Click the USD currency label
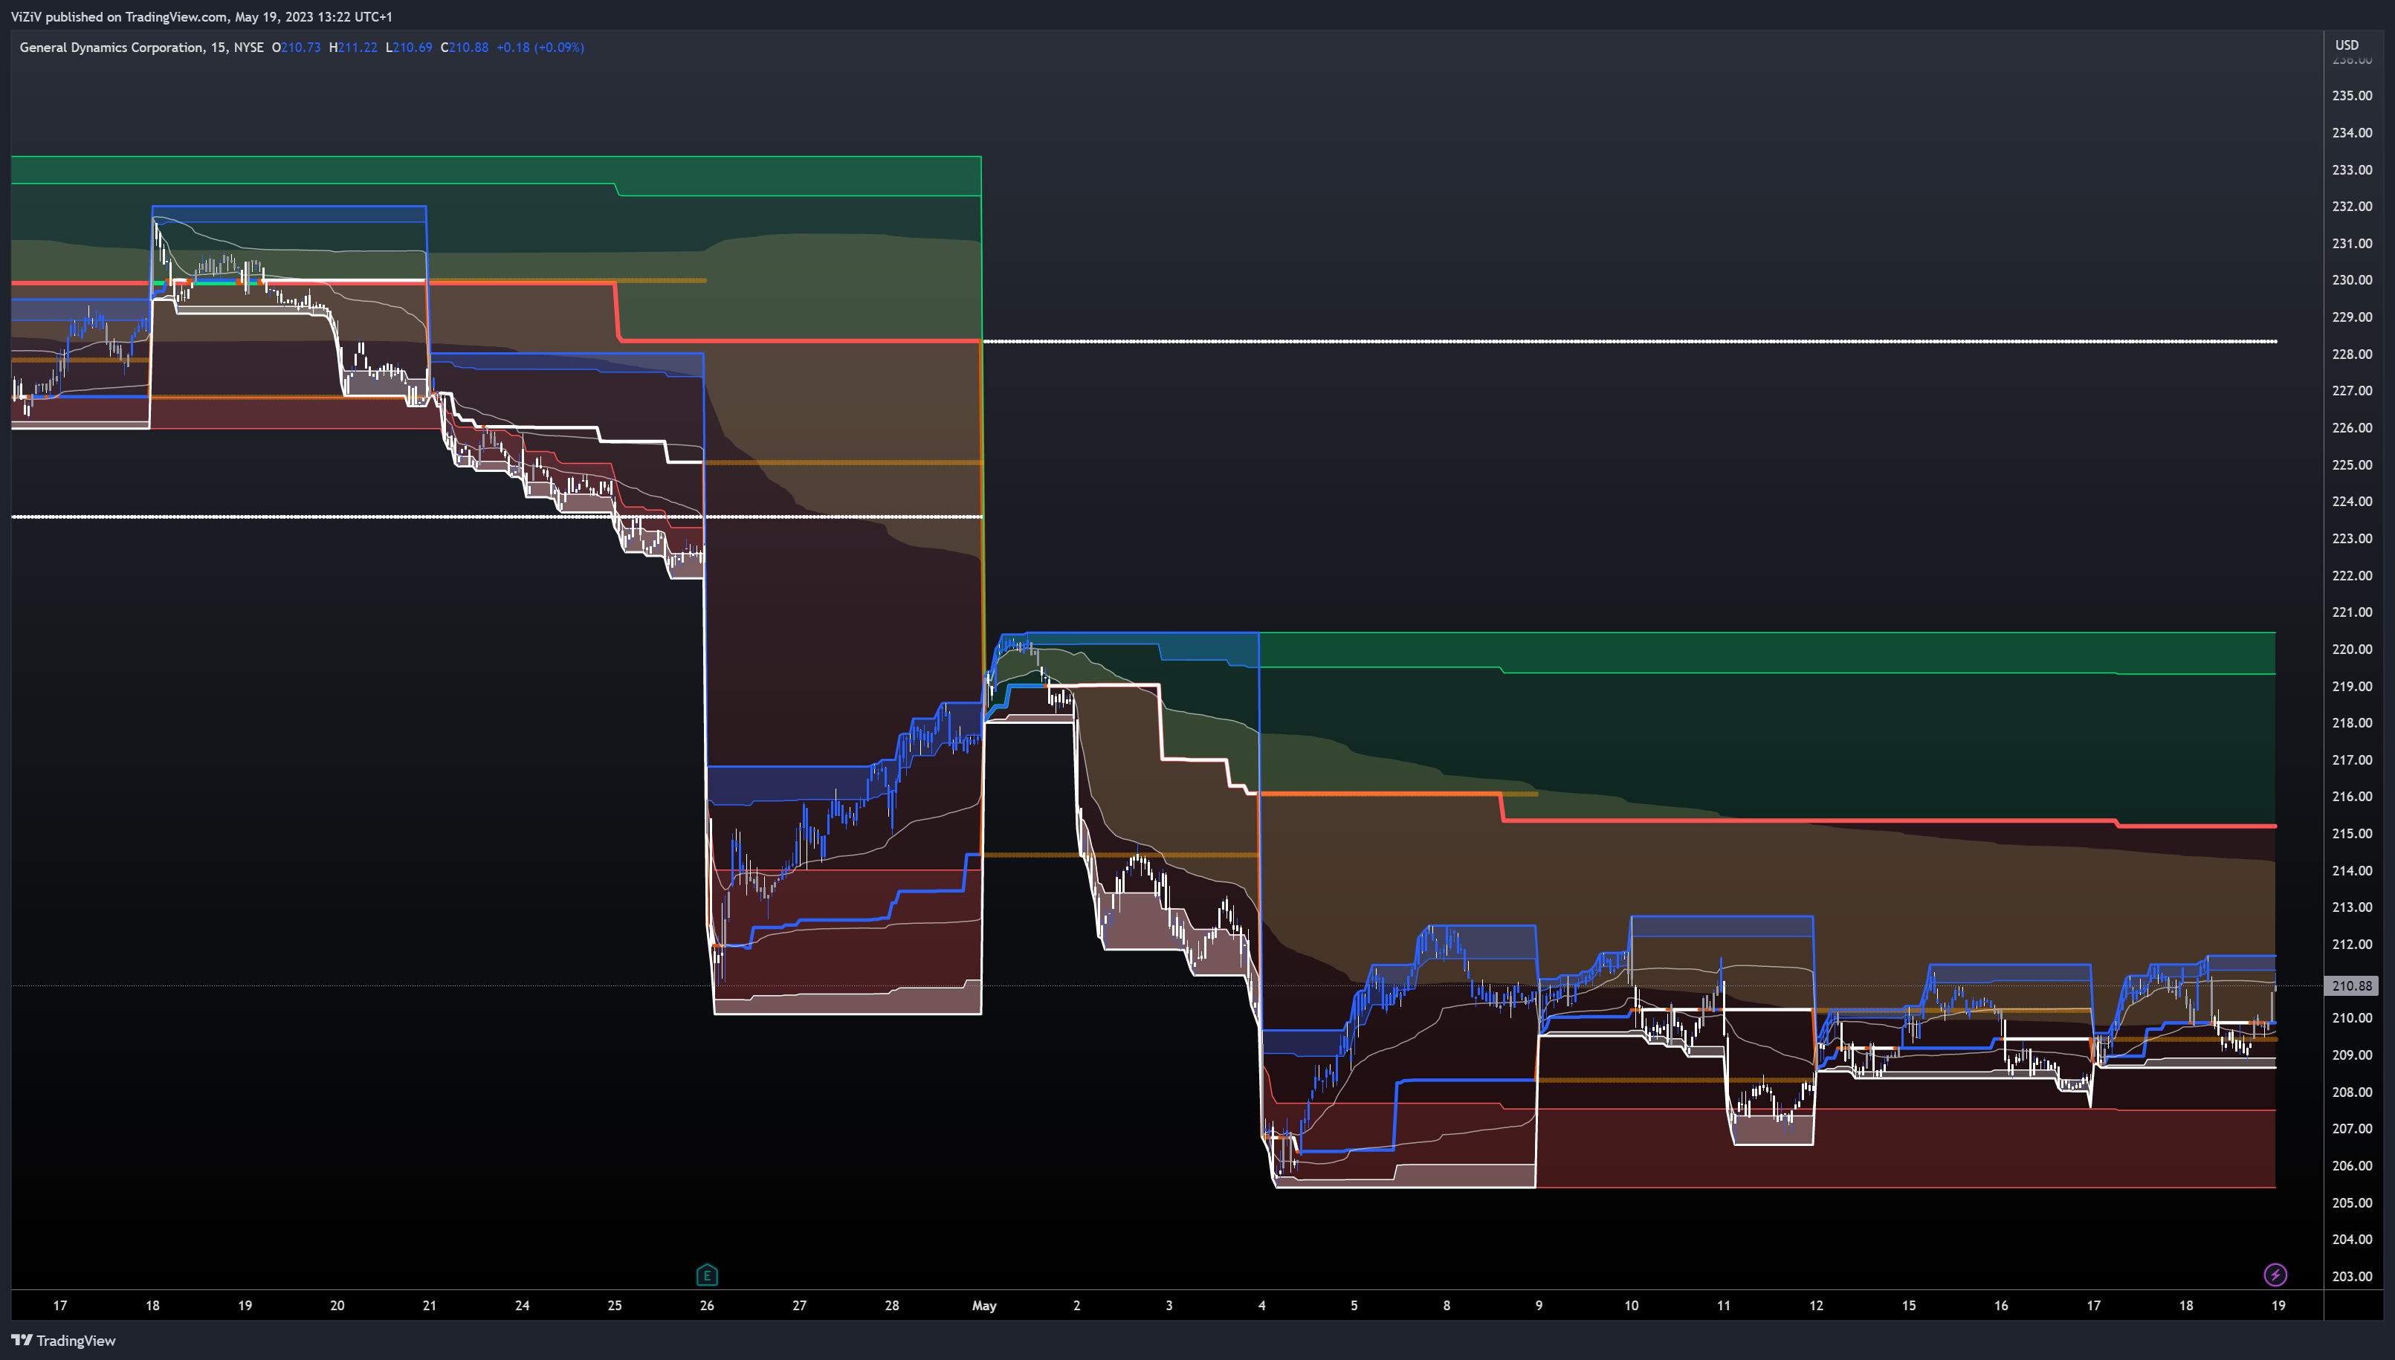 pyautogui.click(x=2347, y=45)
